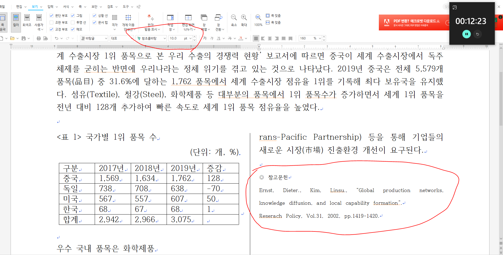The height and width of the screenshot is (255, 503).
Task: Toggle 상황 선 checkbox
Action: [x=94, y=16]
